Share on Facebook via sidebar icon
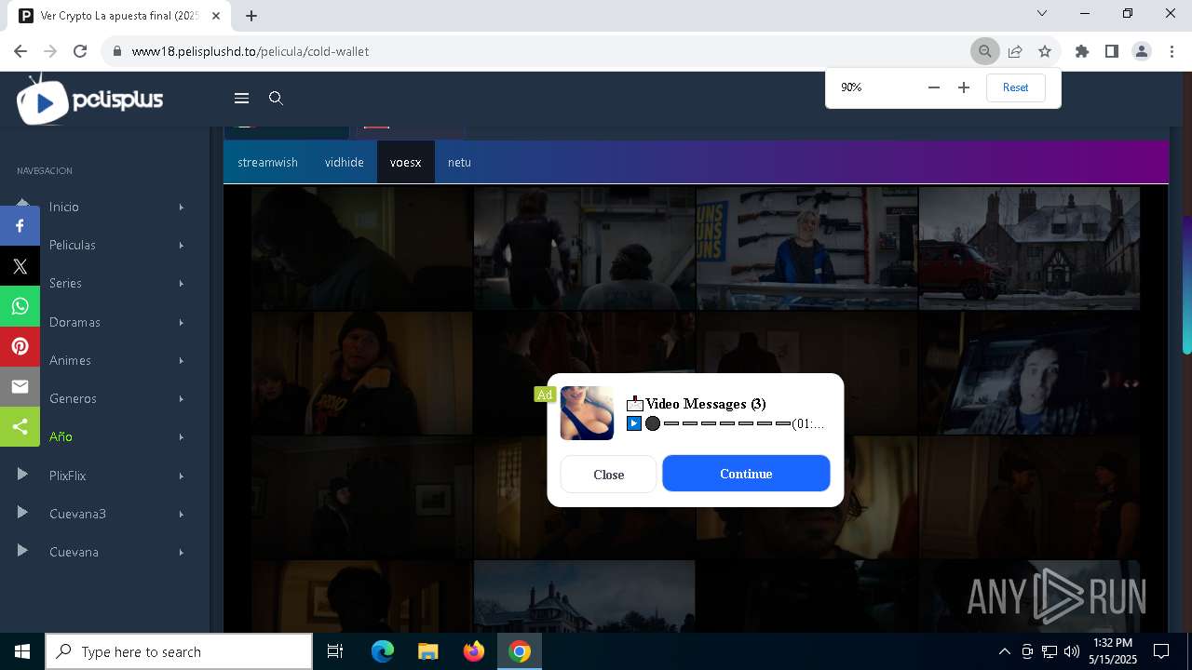Image resolution: width=1192 pixels, height=670 pixels. click(20, 226)
